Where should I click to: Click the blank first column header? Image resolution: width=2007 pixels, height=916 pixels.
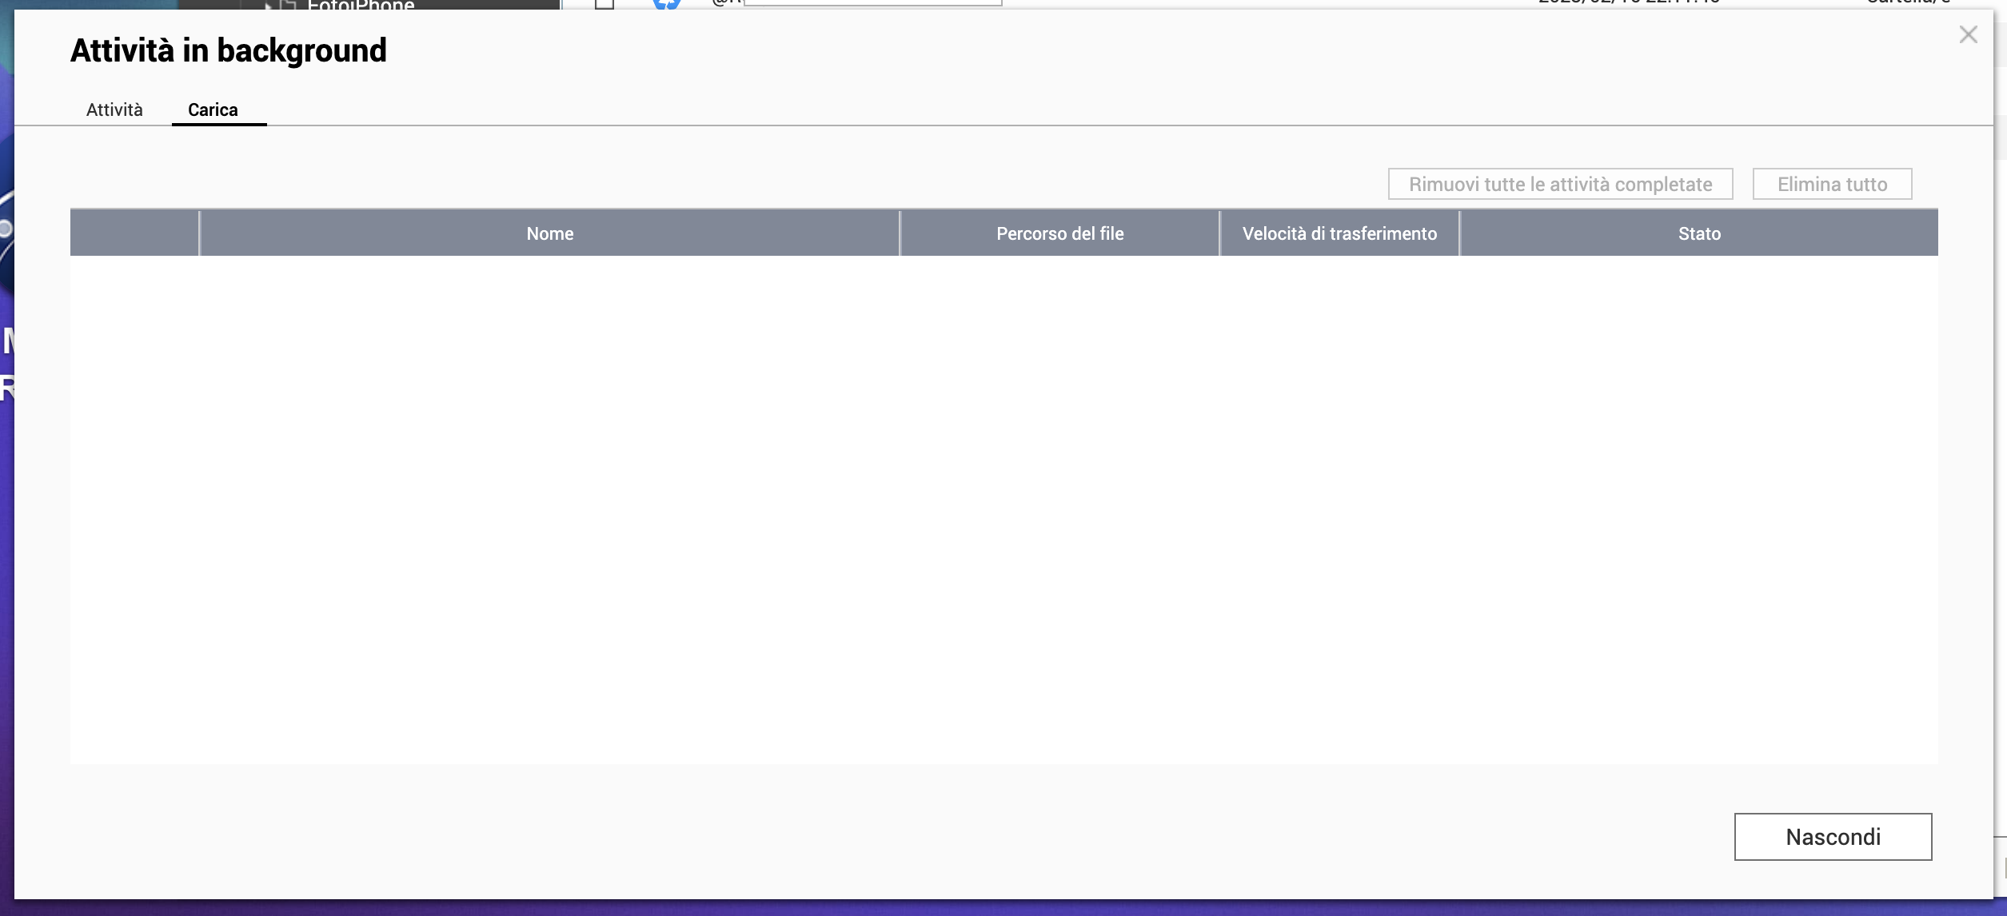click(134, 233)
